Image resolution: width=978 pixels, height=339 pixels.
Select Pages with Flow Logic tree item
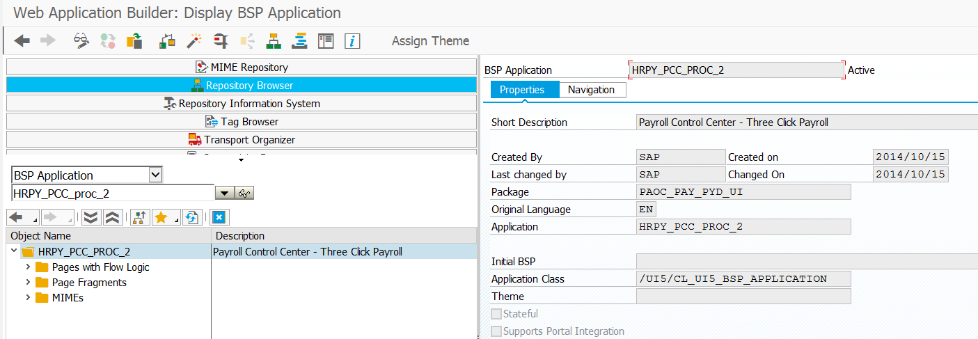[x=100, y=267]
